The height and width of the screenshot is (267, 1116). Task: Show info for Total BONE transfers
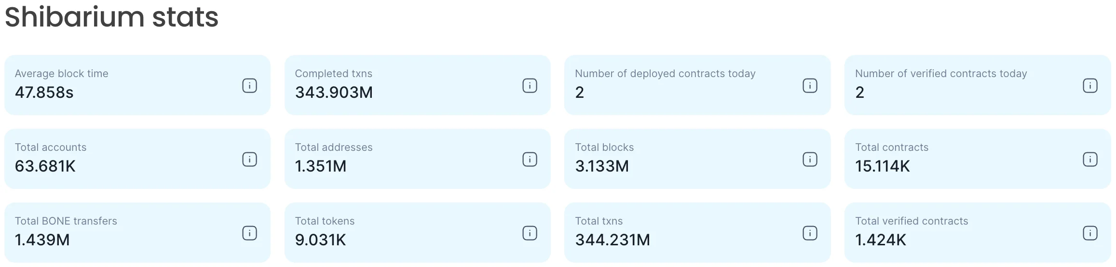(x=249, y=233)
